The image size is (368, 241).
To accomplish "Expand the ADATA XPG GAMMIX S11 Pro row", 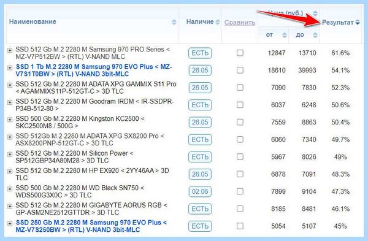I will click(x=10, y=85).
